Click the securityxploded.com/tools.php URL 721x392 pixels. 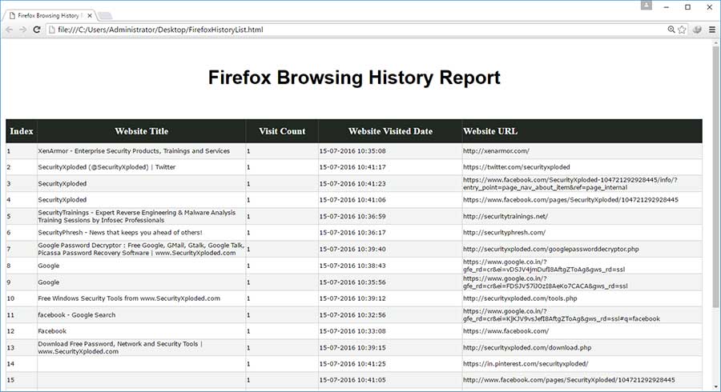[x=519, y=298]
